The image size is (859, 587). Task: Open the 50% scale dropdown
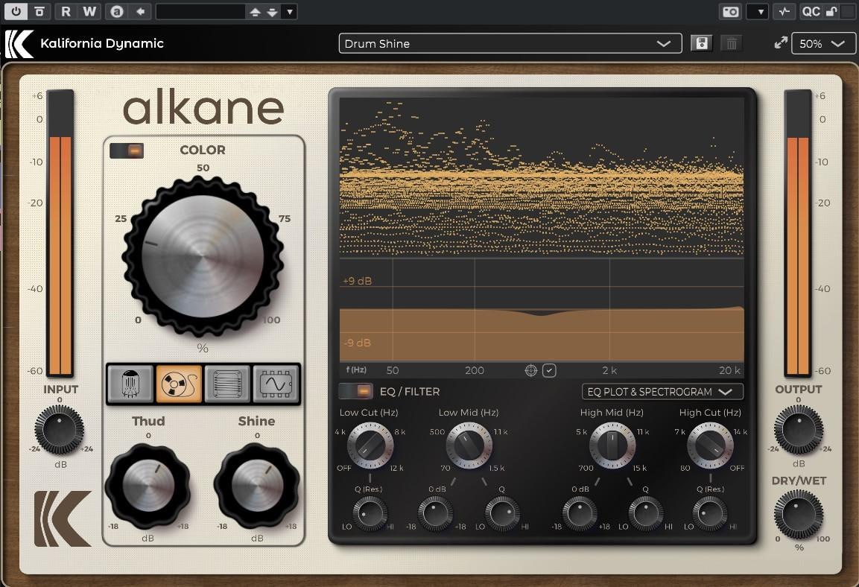822,43
